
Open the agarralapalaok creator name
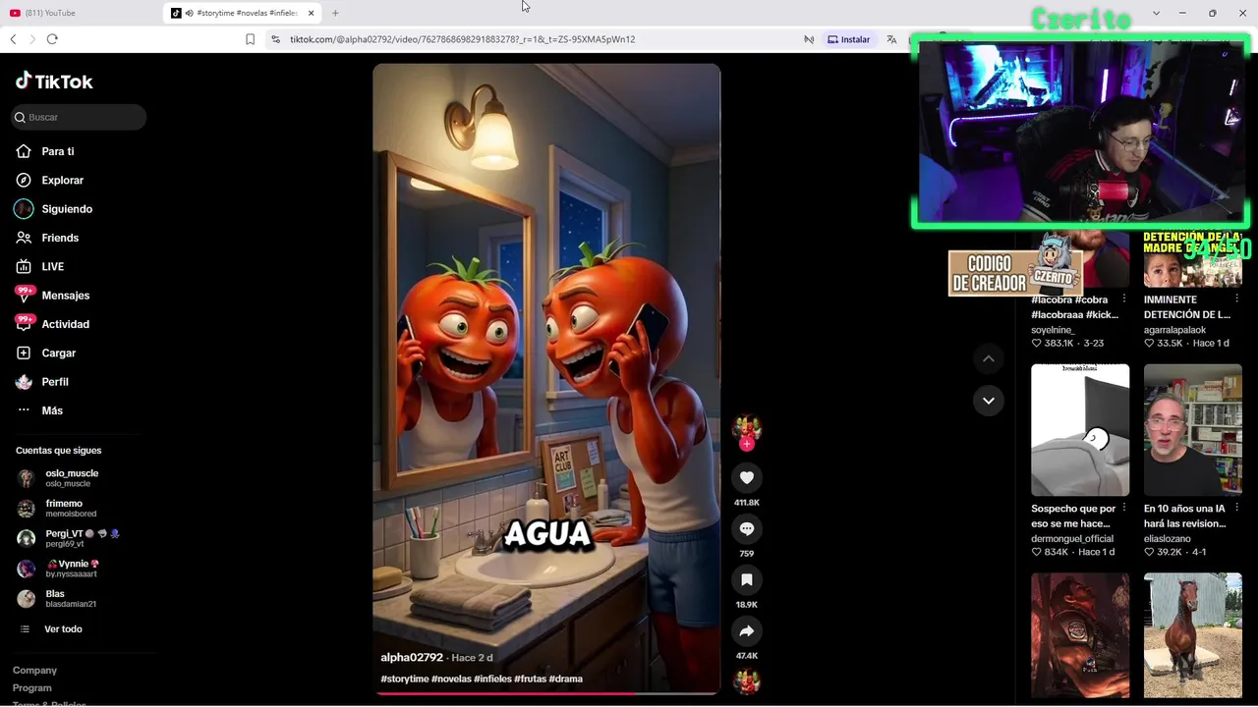(1174, 330)
